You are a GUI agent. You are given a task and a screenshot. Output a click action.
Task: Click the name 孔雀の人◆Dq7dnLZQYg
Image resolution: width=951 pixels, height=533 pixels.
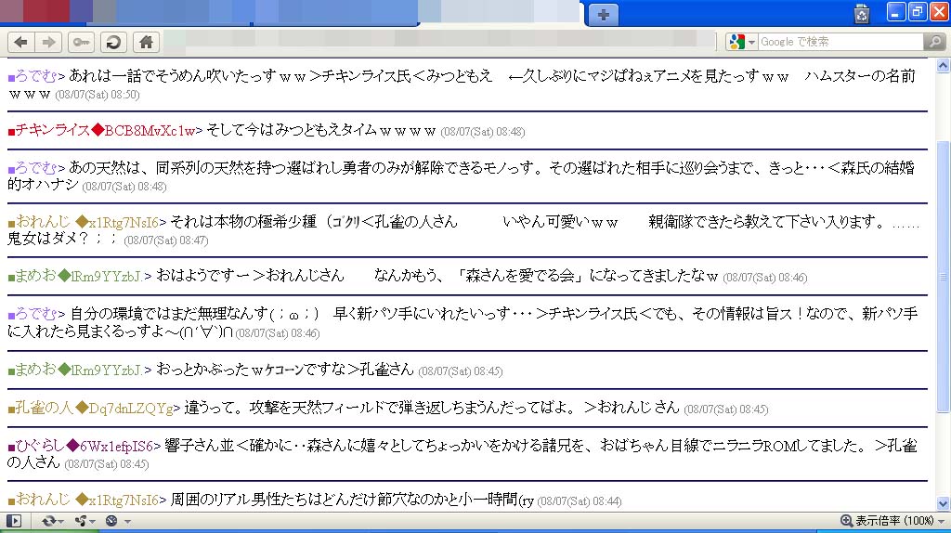94,408
